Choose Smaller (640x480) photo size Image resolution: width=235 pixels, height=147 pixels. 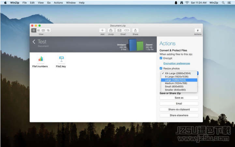[179, 90]
